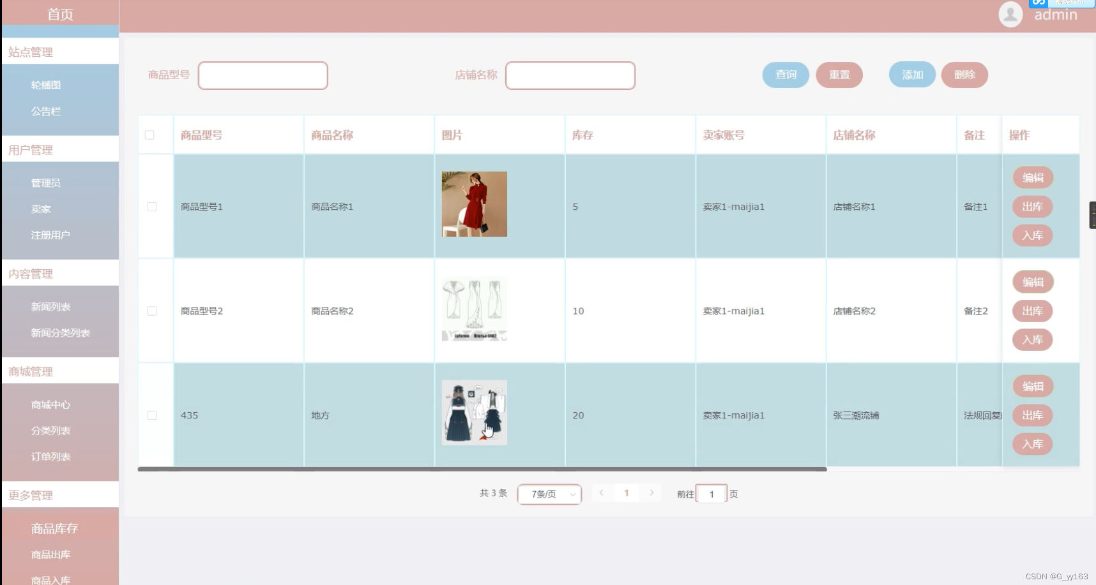1096x585 pixels.
Task: Focus the 商品型号 search input field
Action: coord(263,75)
